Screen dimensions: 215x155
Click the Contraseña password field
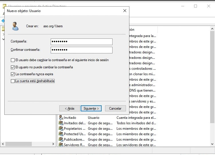[x=81, y=42]
